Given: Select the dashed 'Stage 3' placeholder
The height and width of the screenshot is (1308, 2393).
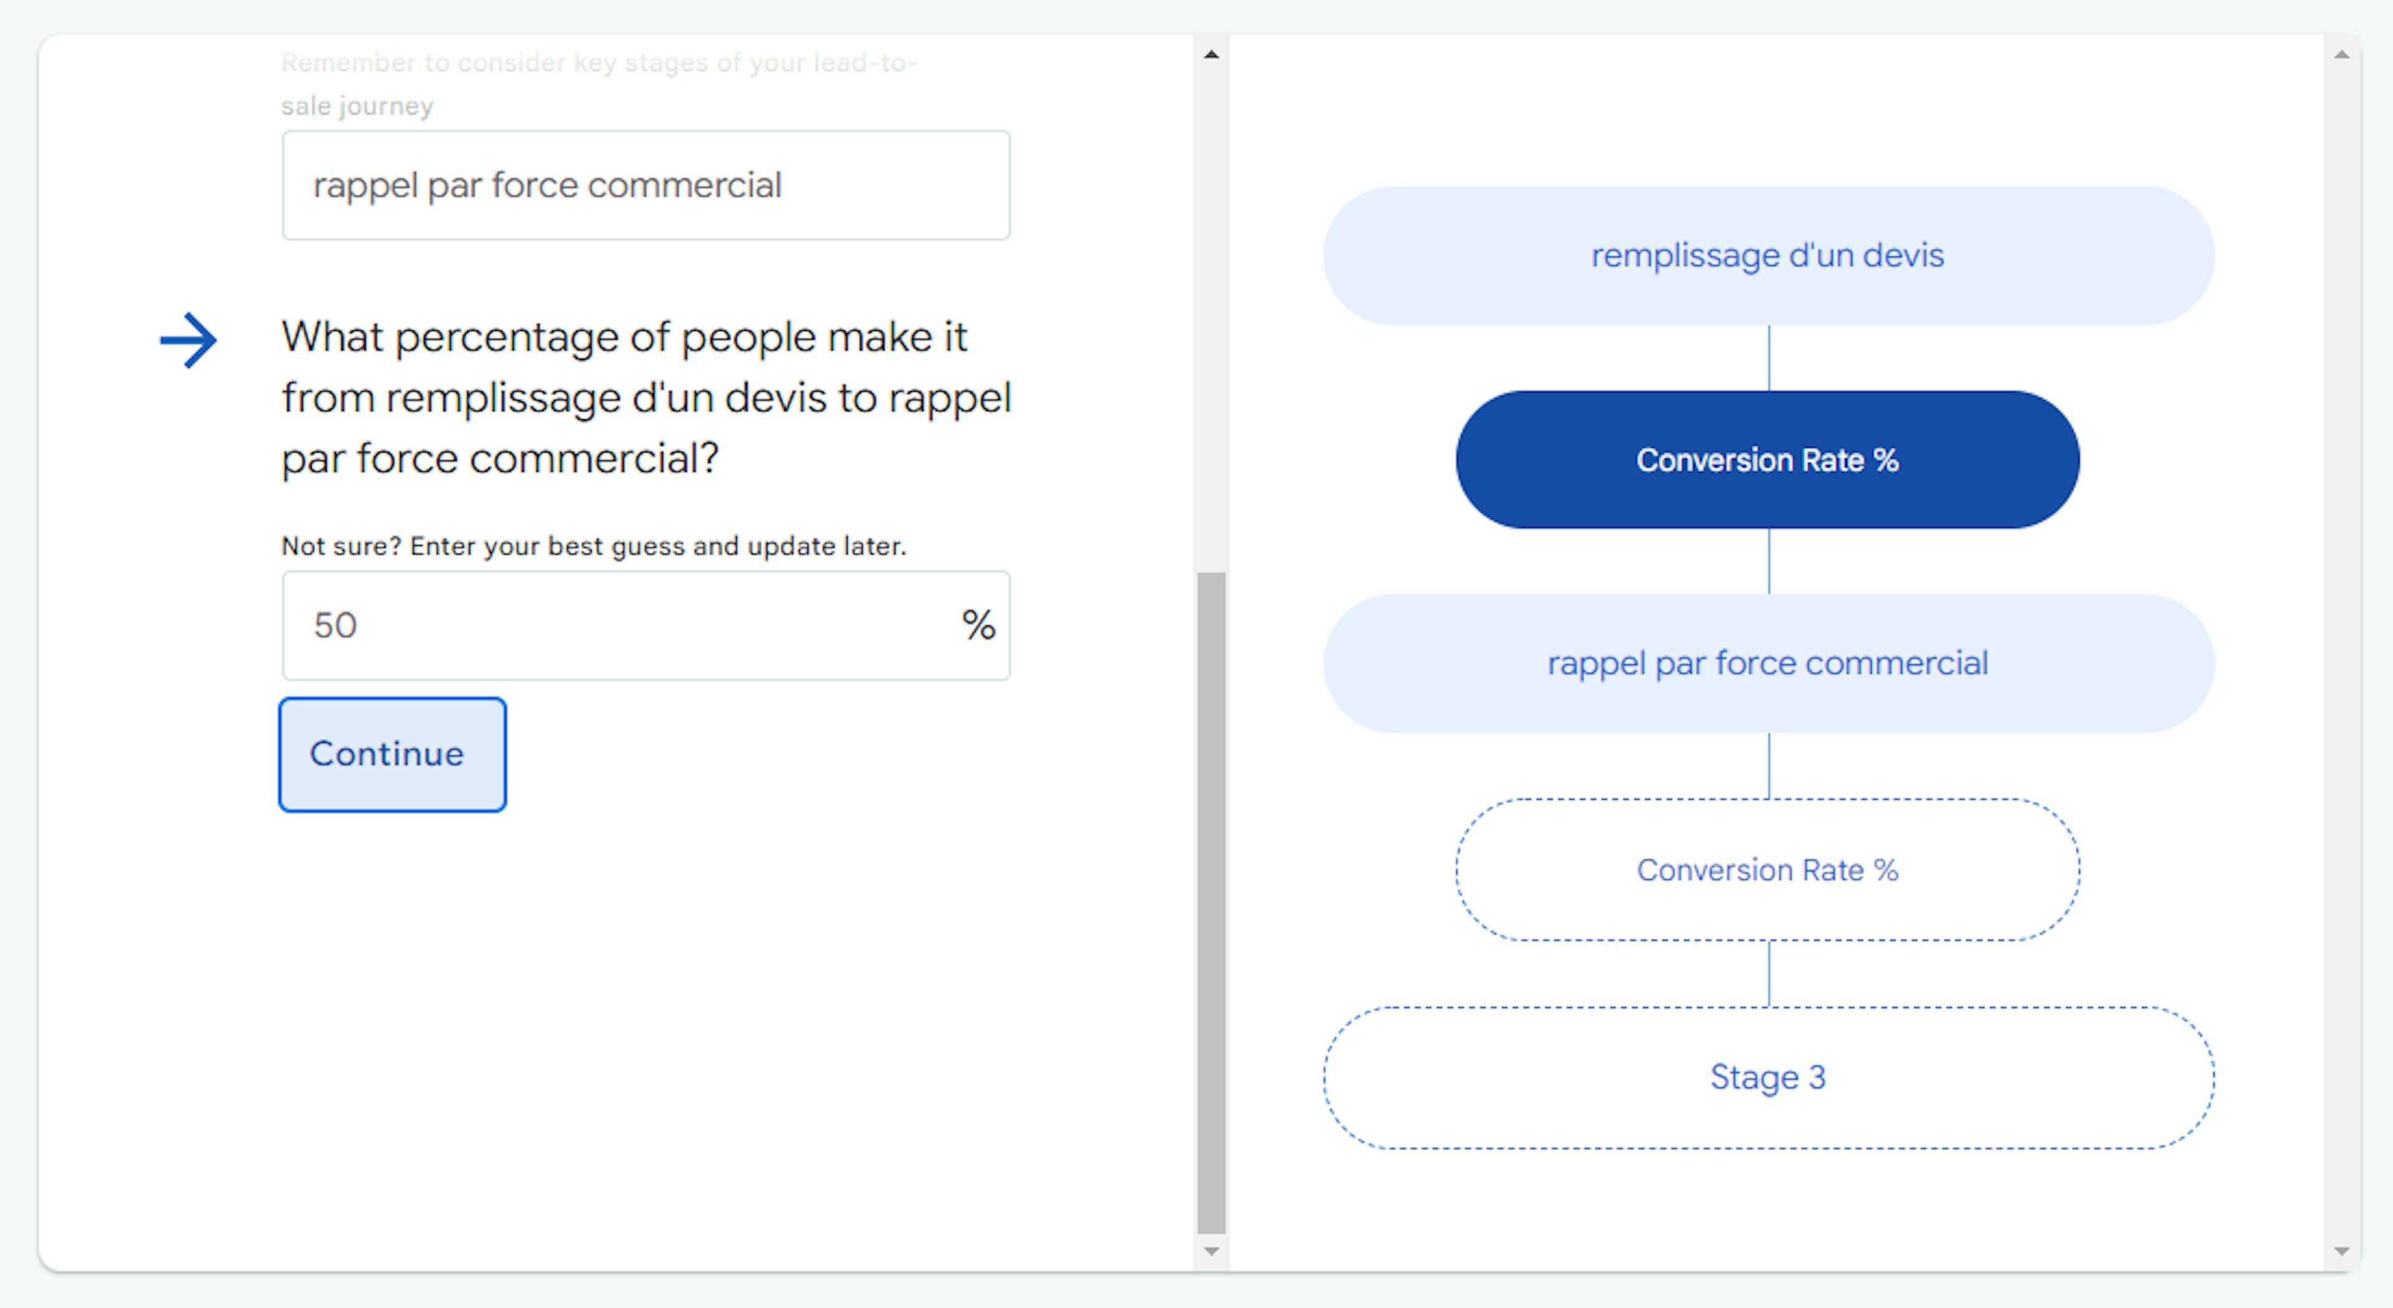Looking at the screenshot, I should click(x=1768, y=1077).
